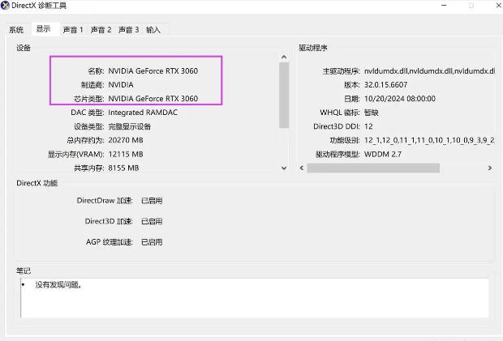This screenshot has height=341, width=503.
Task: Click driver panel scroll right arrow
Action: click(x=489, y=168)
